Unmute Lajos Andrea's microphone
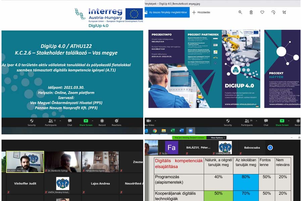Image resolution: width=302 pixels, height=201 pixels. point(84,191)
